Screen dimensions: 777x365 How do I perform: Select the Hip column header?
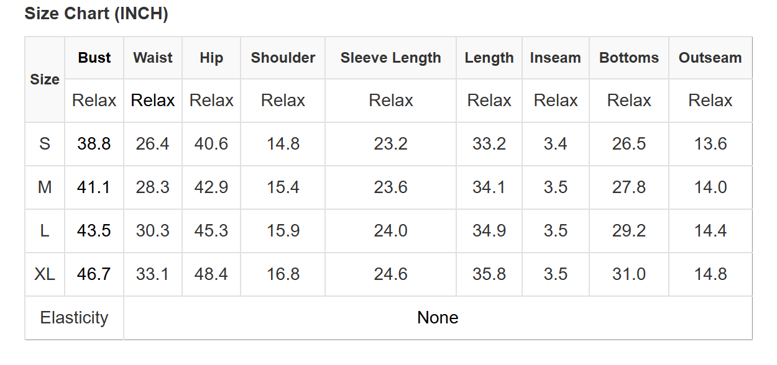tap(211, 58)
